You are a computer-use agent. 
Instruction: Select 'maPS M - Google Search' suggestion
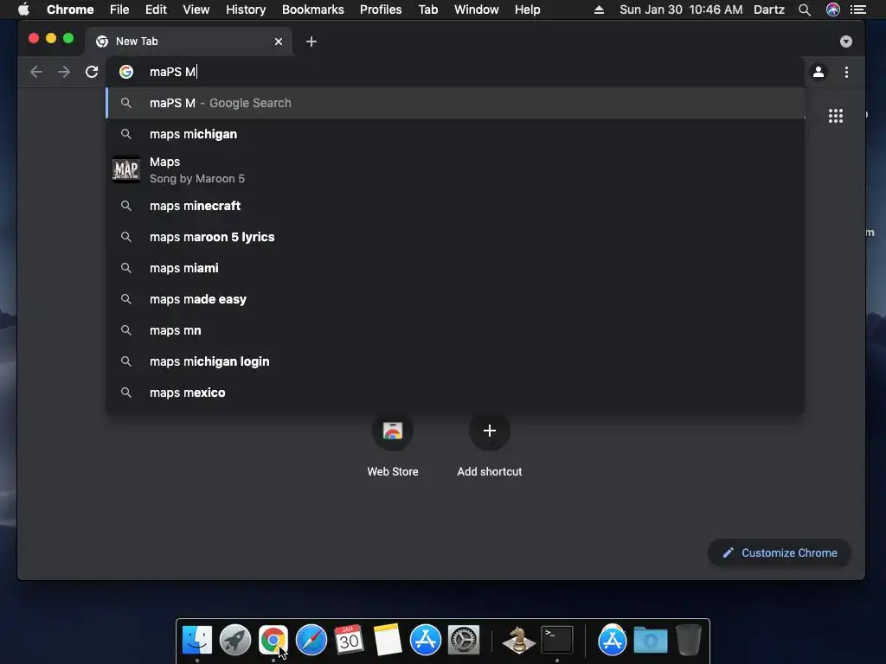coord(455,103)
